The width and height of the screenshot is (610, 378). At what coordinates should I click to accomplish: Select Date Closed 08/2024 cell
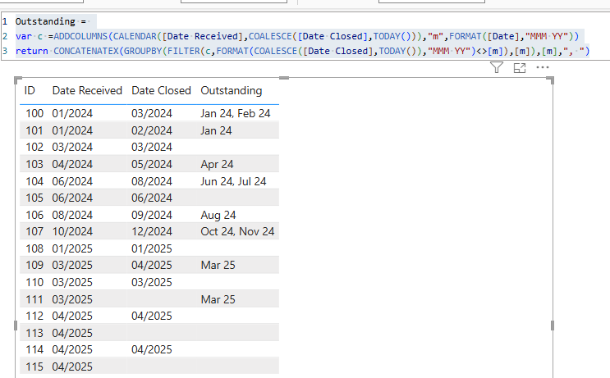pyautogui.click(x=152, y=181)
